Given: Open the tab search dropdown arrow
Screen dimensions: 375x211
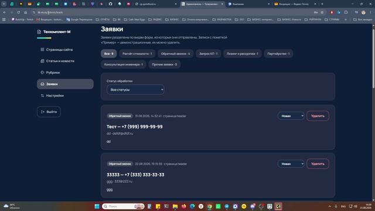Looking at the screenshot, I should click(4, 4).
